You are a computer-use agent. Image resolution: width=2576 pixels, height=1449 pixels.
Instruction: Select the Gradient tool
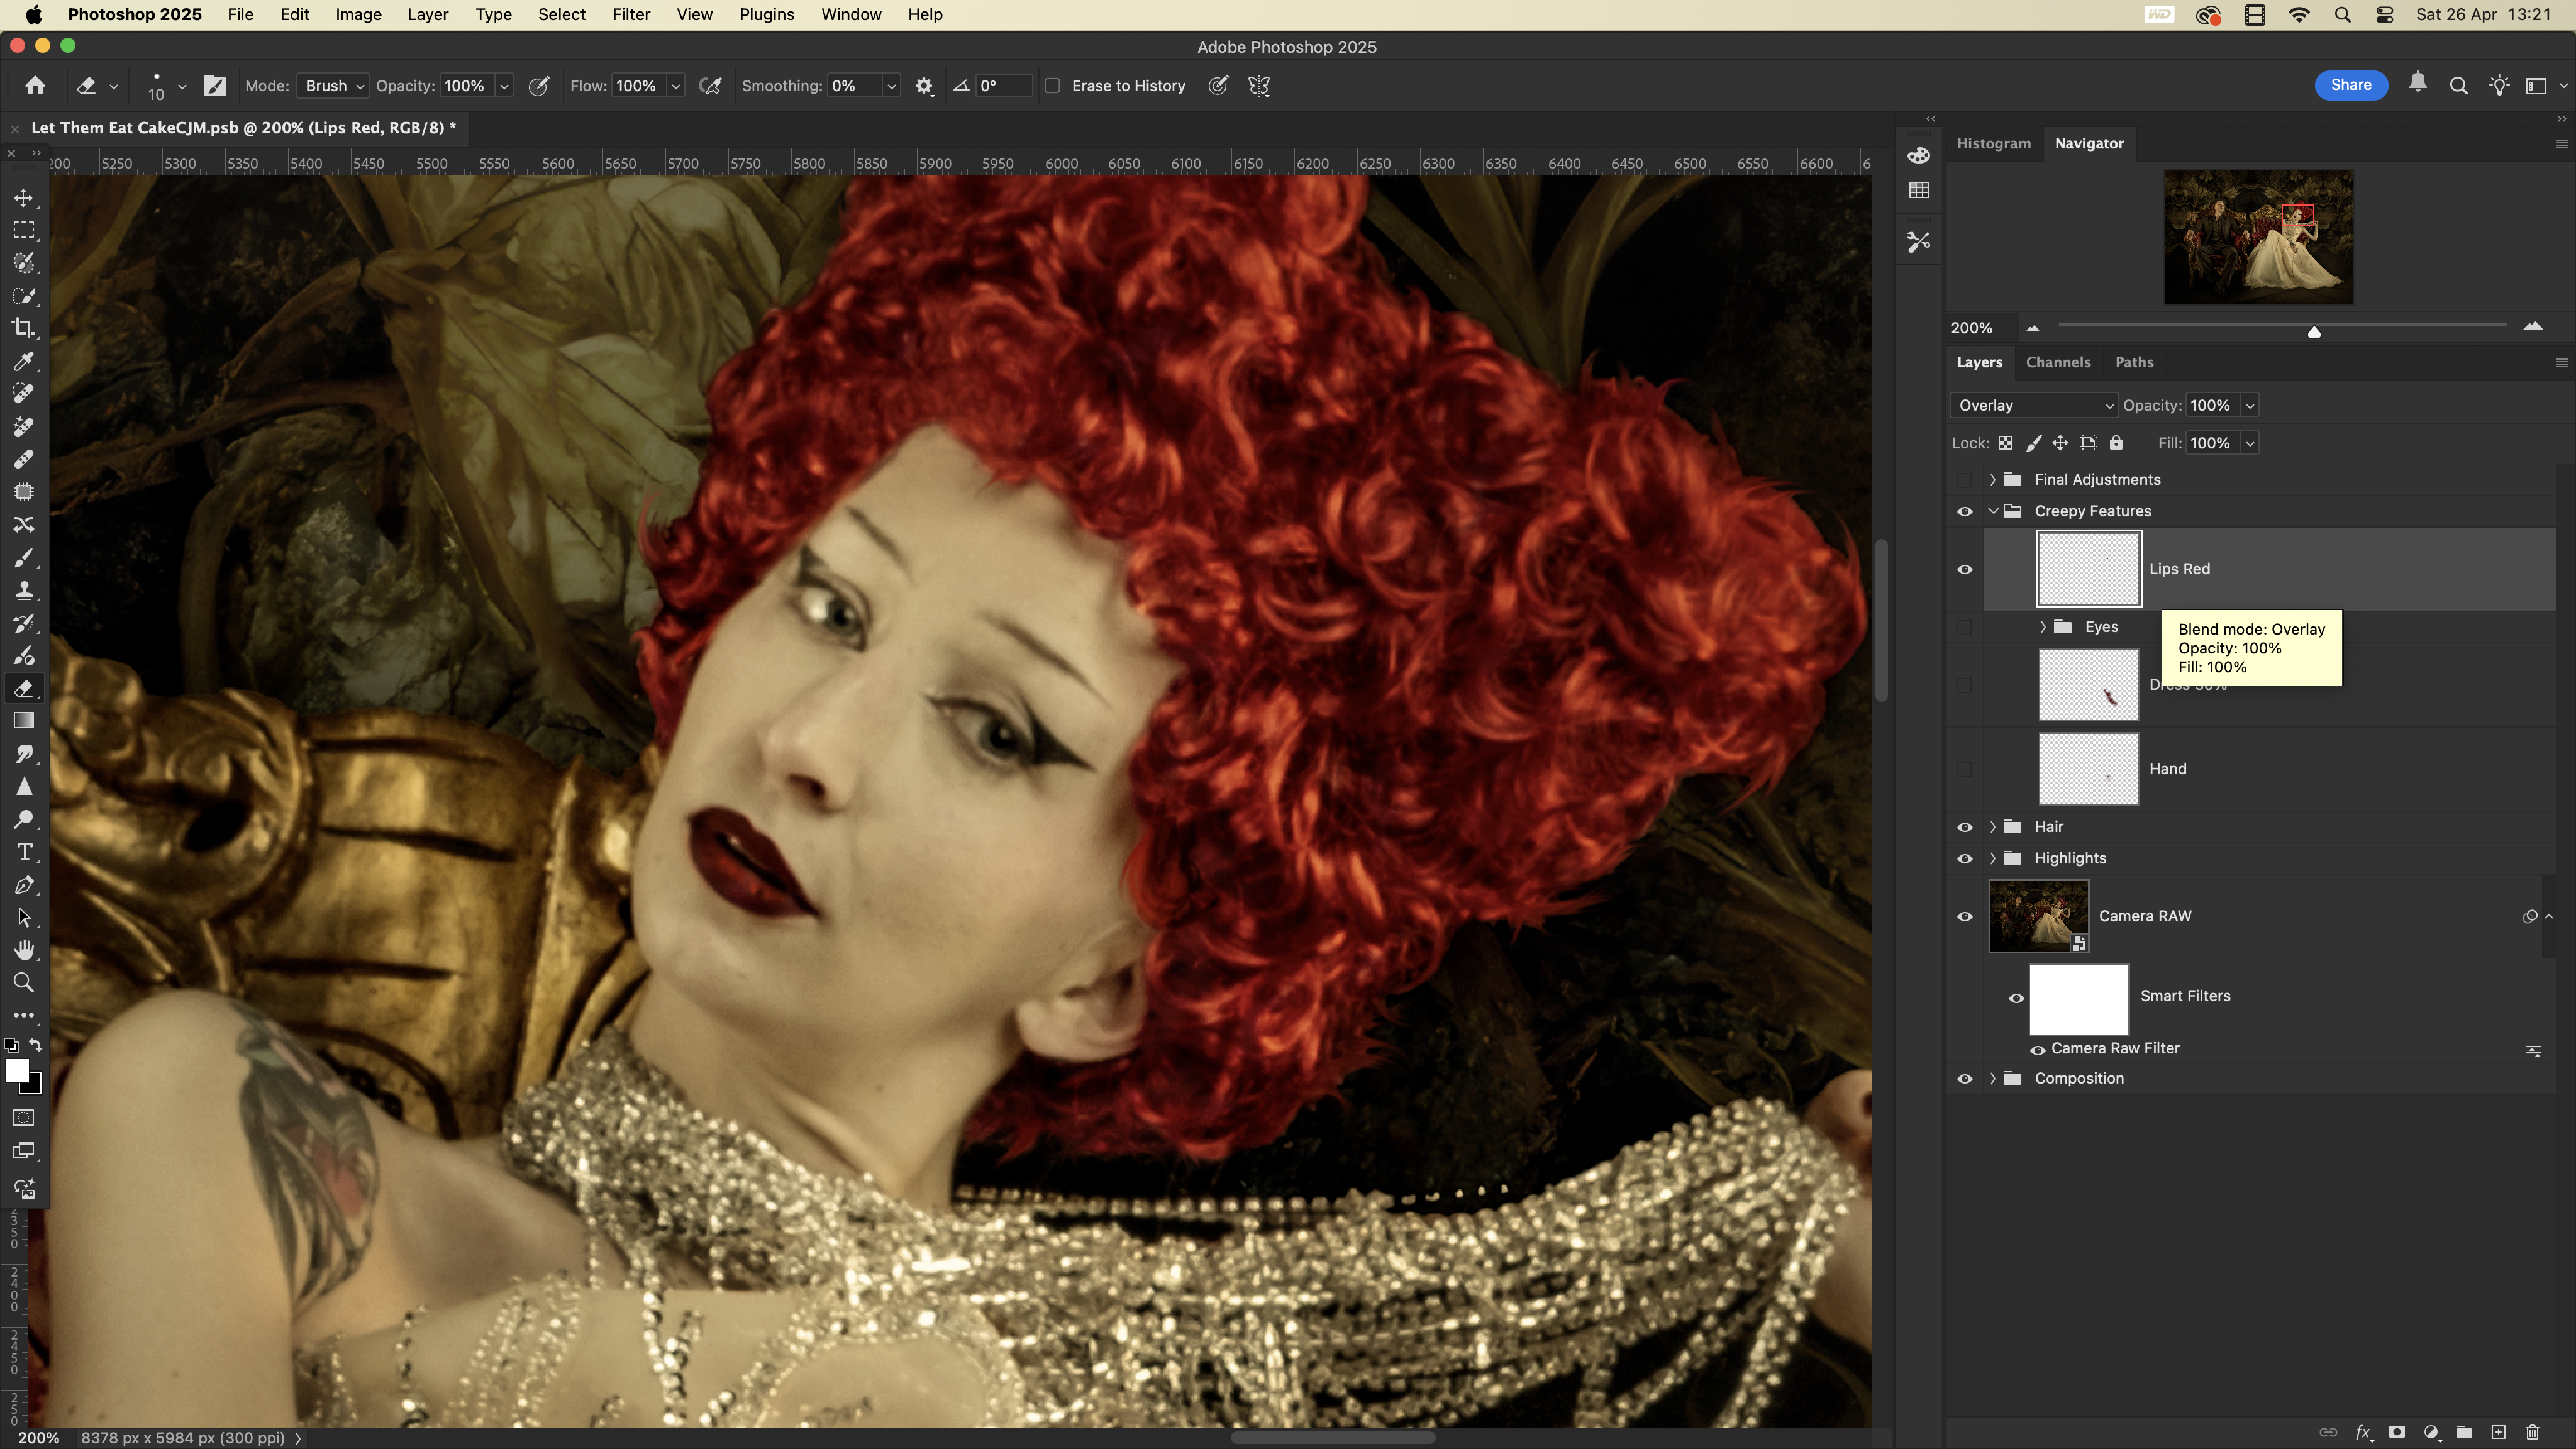pyautogui.click(x=24, y=721)
